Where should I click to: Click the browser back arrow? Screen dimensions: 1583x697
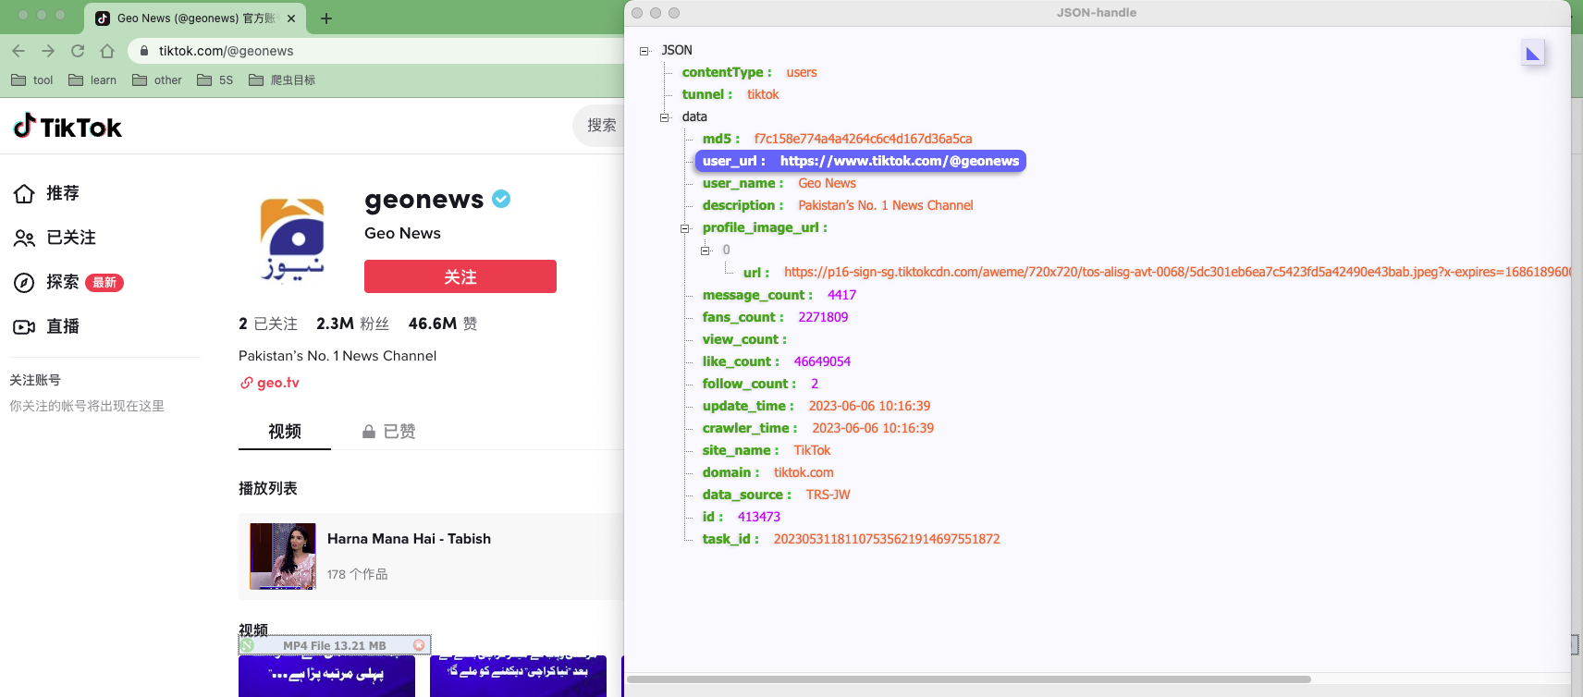[x=18, y=51]
